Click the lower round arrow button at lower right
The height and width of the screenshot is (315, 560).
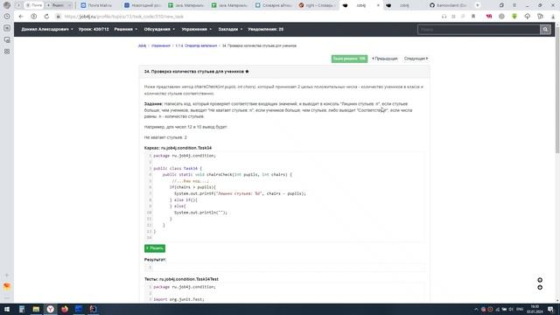(540, 287)
